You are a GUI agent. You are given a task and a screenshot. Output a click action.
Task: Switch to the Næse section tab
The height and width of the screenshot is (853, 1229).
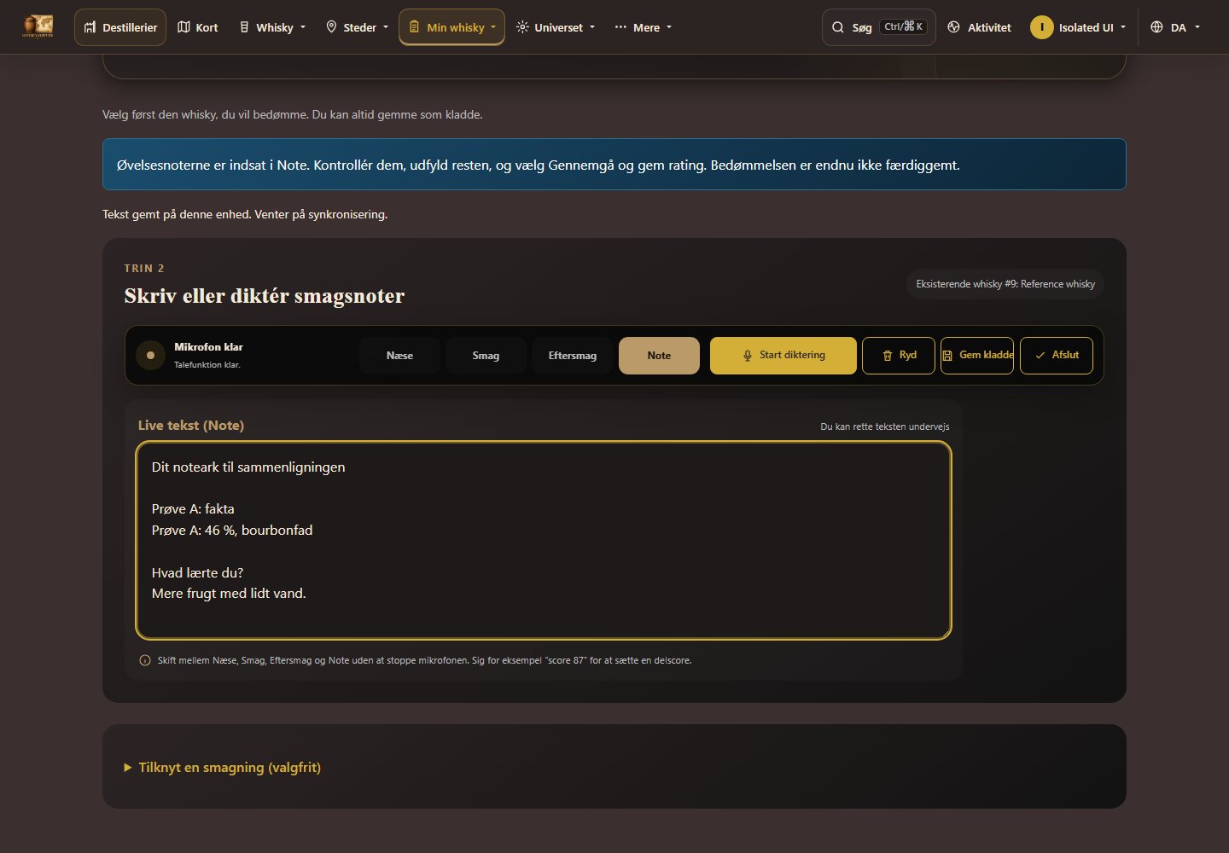click(399, 356)
